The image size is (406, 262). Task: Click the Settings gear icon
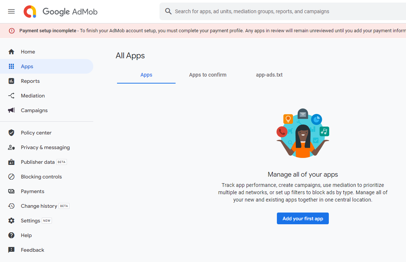coord(11,221)
